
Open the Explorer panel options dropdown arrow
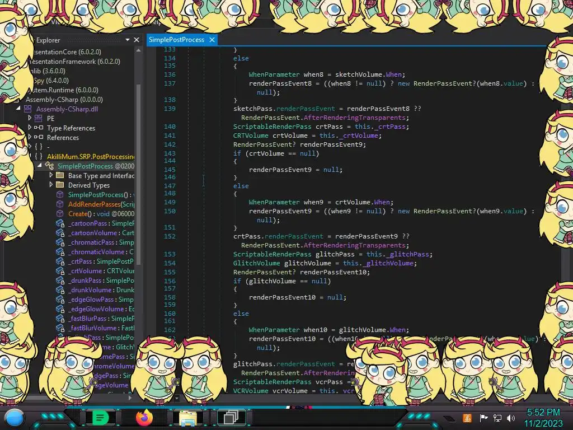[x=128, y=40]
